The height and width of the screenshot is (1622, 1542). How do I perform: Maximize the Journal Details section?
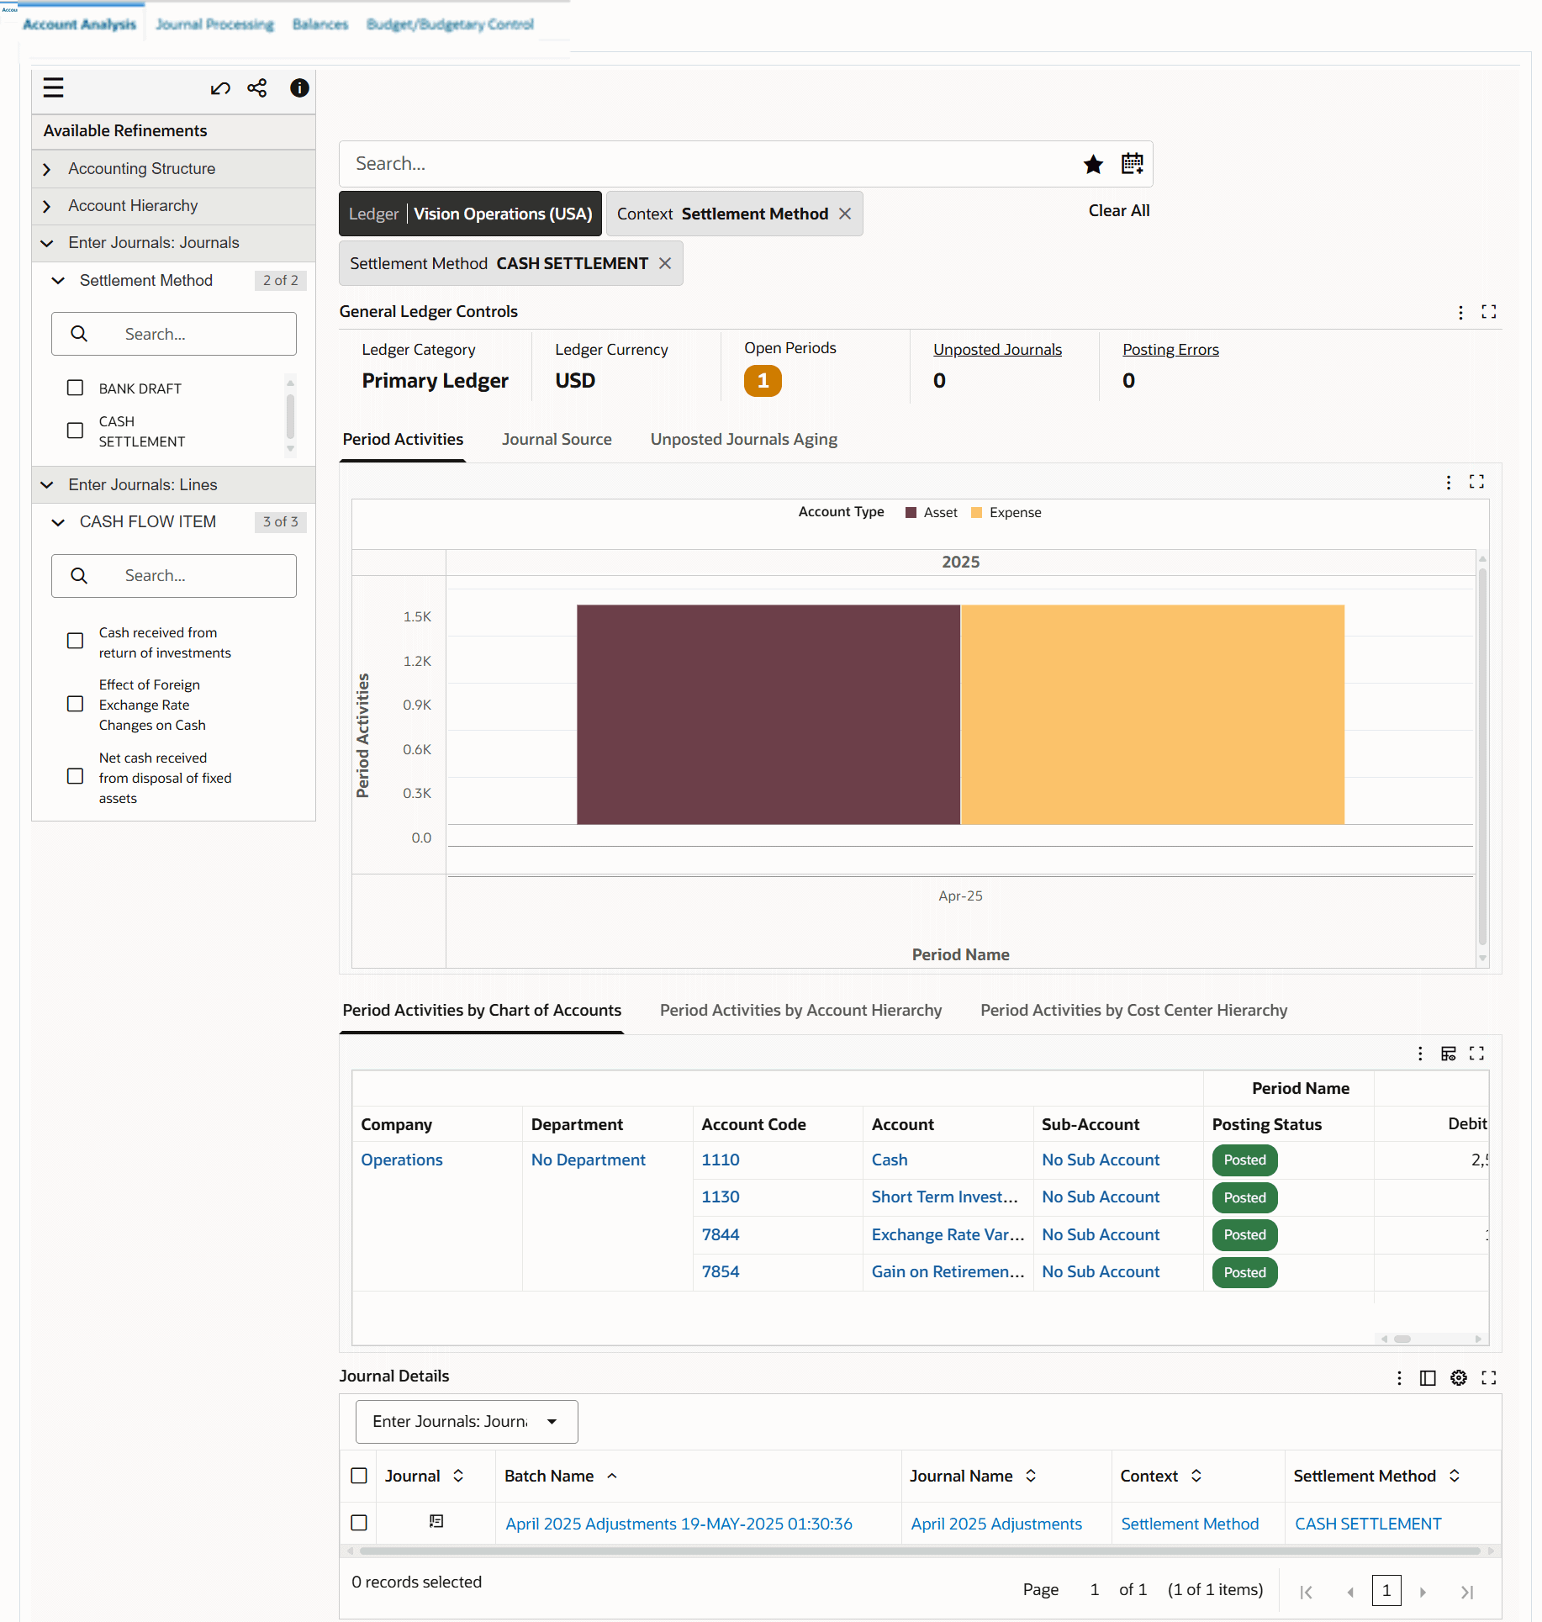(1489, 1378)
